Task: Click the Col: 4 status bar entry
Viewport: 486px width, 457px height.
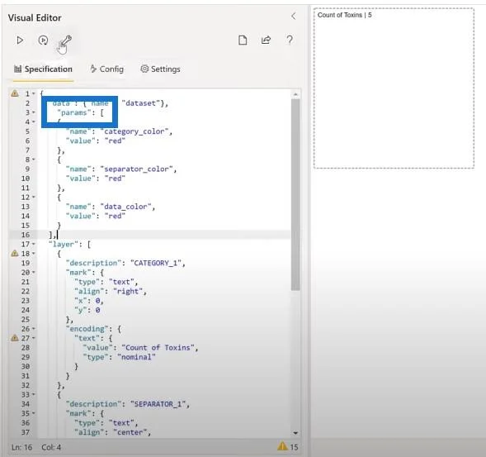Action: (51, 447)
